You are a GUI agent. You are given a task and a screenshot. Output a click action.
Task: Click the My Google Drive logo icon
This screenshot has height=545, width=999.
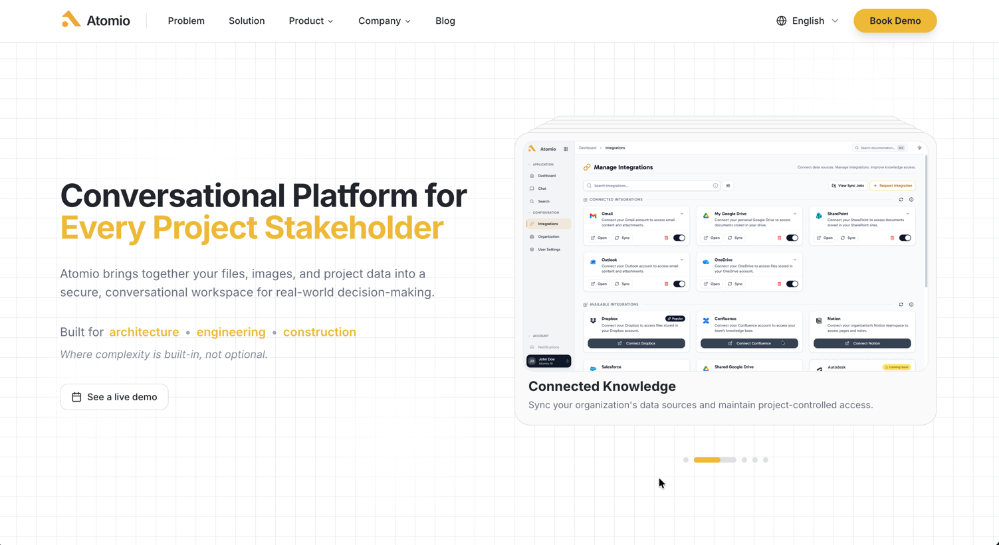coord(706,216)
